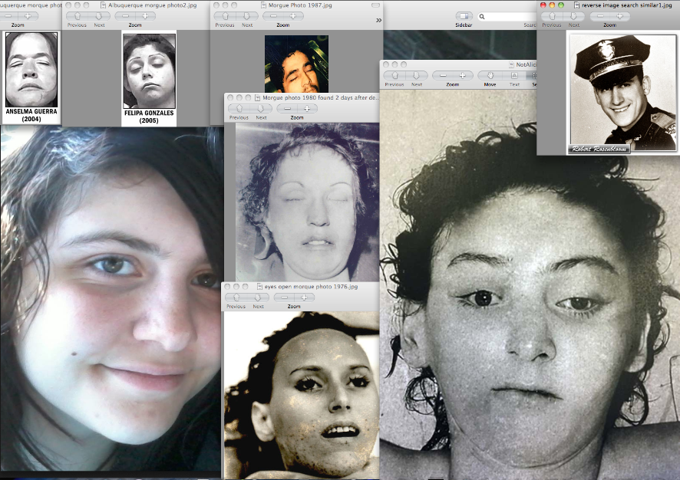Go to next image in Albuquerque morgue photo2 window
The width and height of the screenshot is (680, 480).
pos(99,16)
